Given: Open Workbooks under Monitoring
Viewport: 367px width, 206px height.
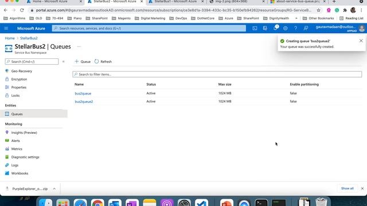Looking at the screenshot, I should 19,173.
